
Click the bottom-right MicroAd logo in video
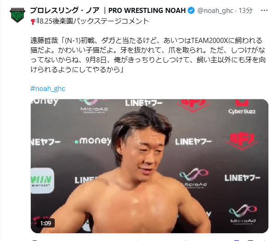(243, 214)
